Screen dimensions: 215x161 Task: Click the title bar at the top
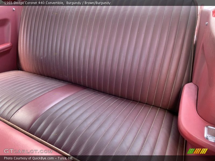pos(107,3)
